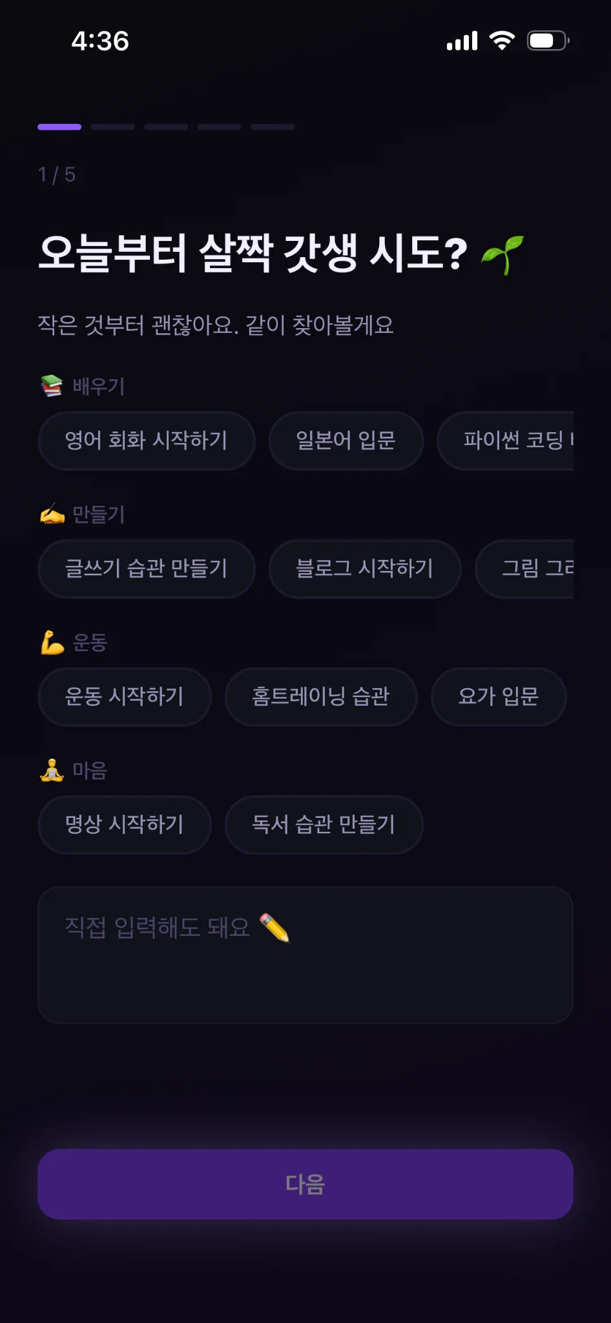Pick 독서 습관 만들기 option

tap(324, 824)
